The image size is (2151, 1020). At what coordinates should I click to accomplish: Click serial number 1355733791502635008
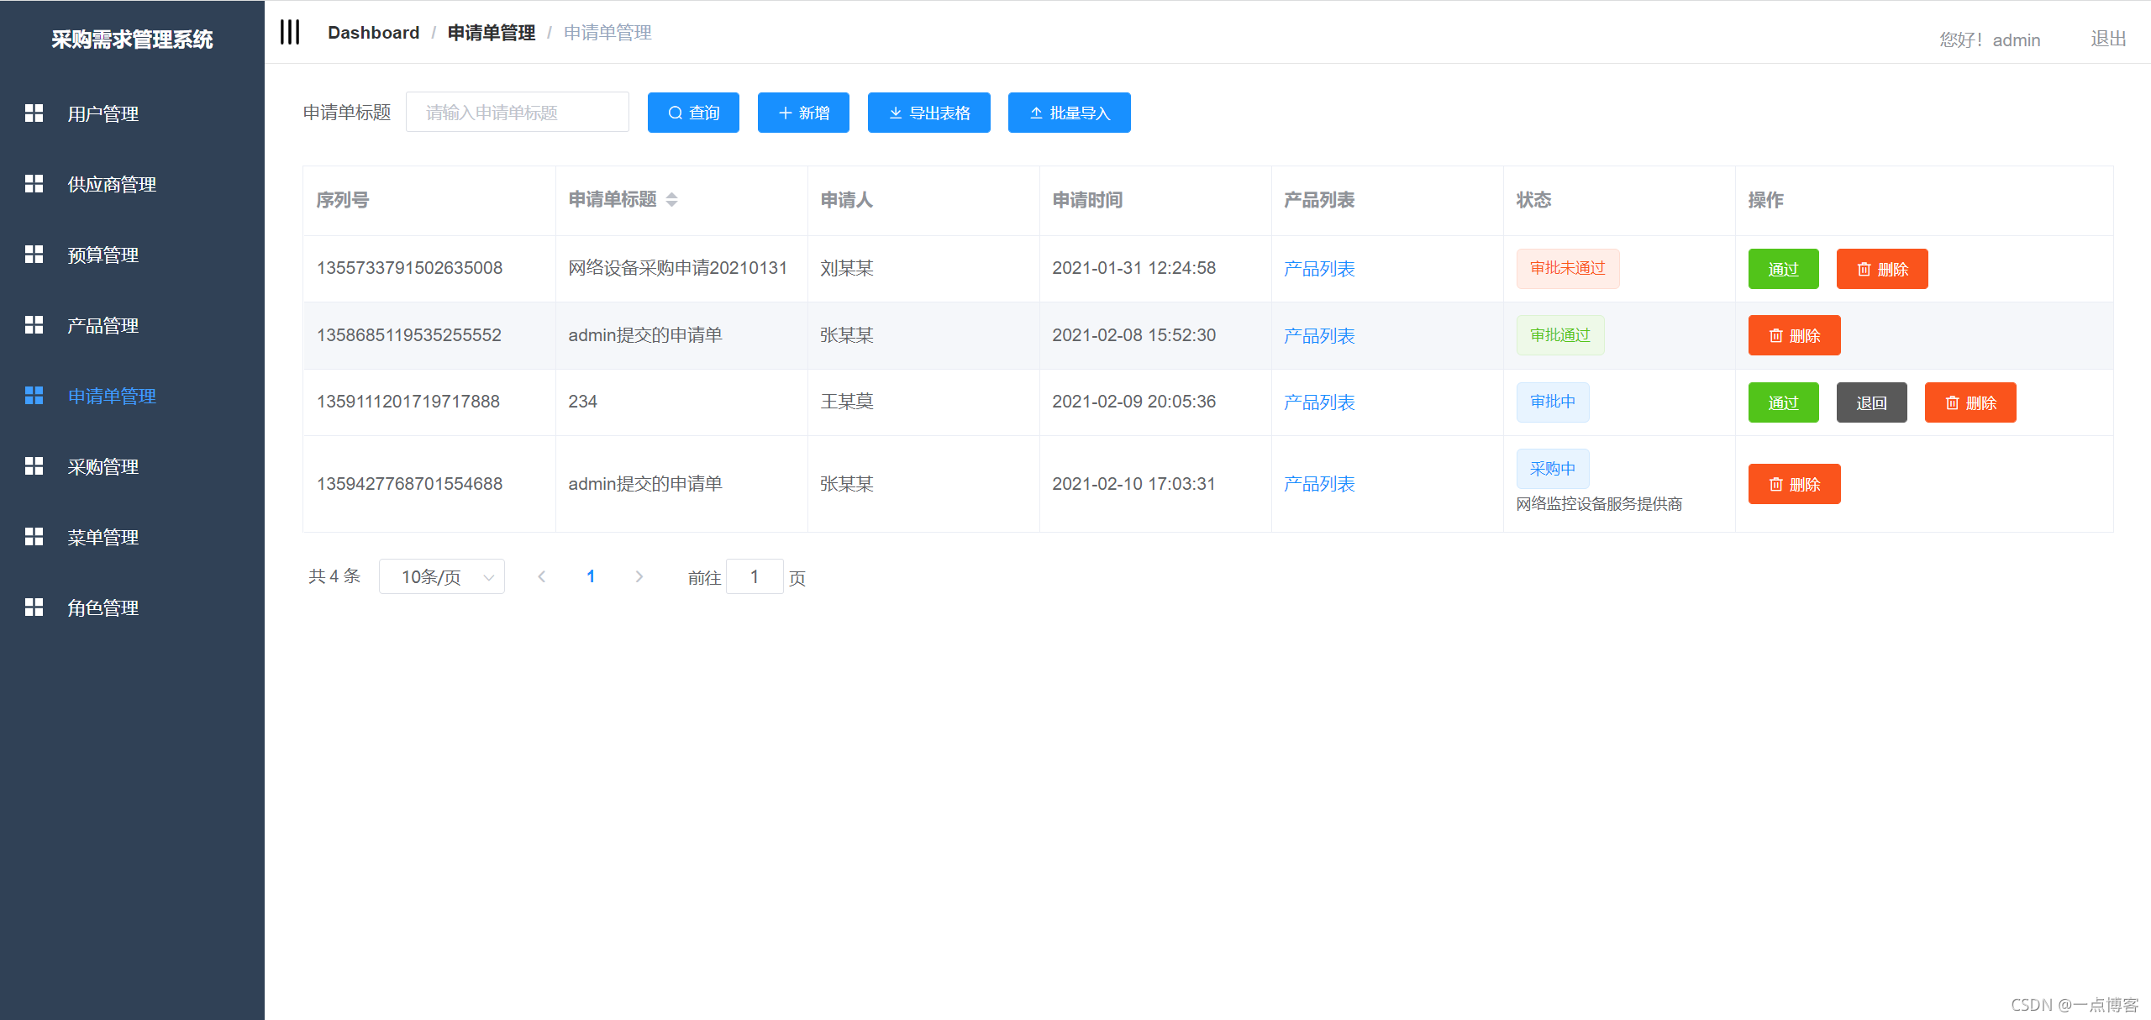pyautogui.click(x=409, y=268)
